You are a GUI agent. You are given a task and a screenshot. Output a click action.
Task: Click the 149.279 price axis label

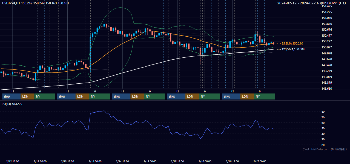click(x=327, y=71)
